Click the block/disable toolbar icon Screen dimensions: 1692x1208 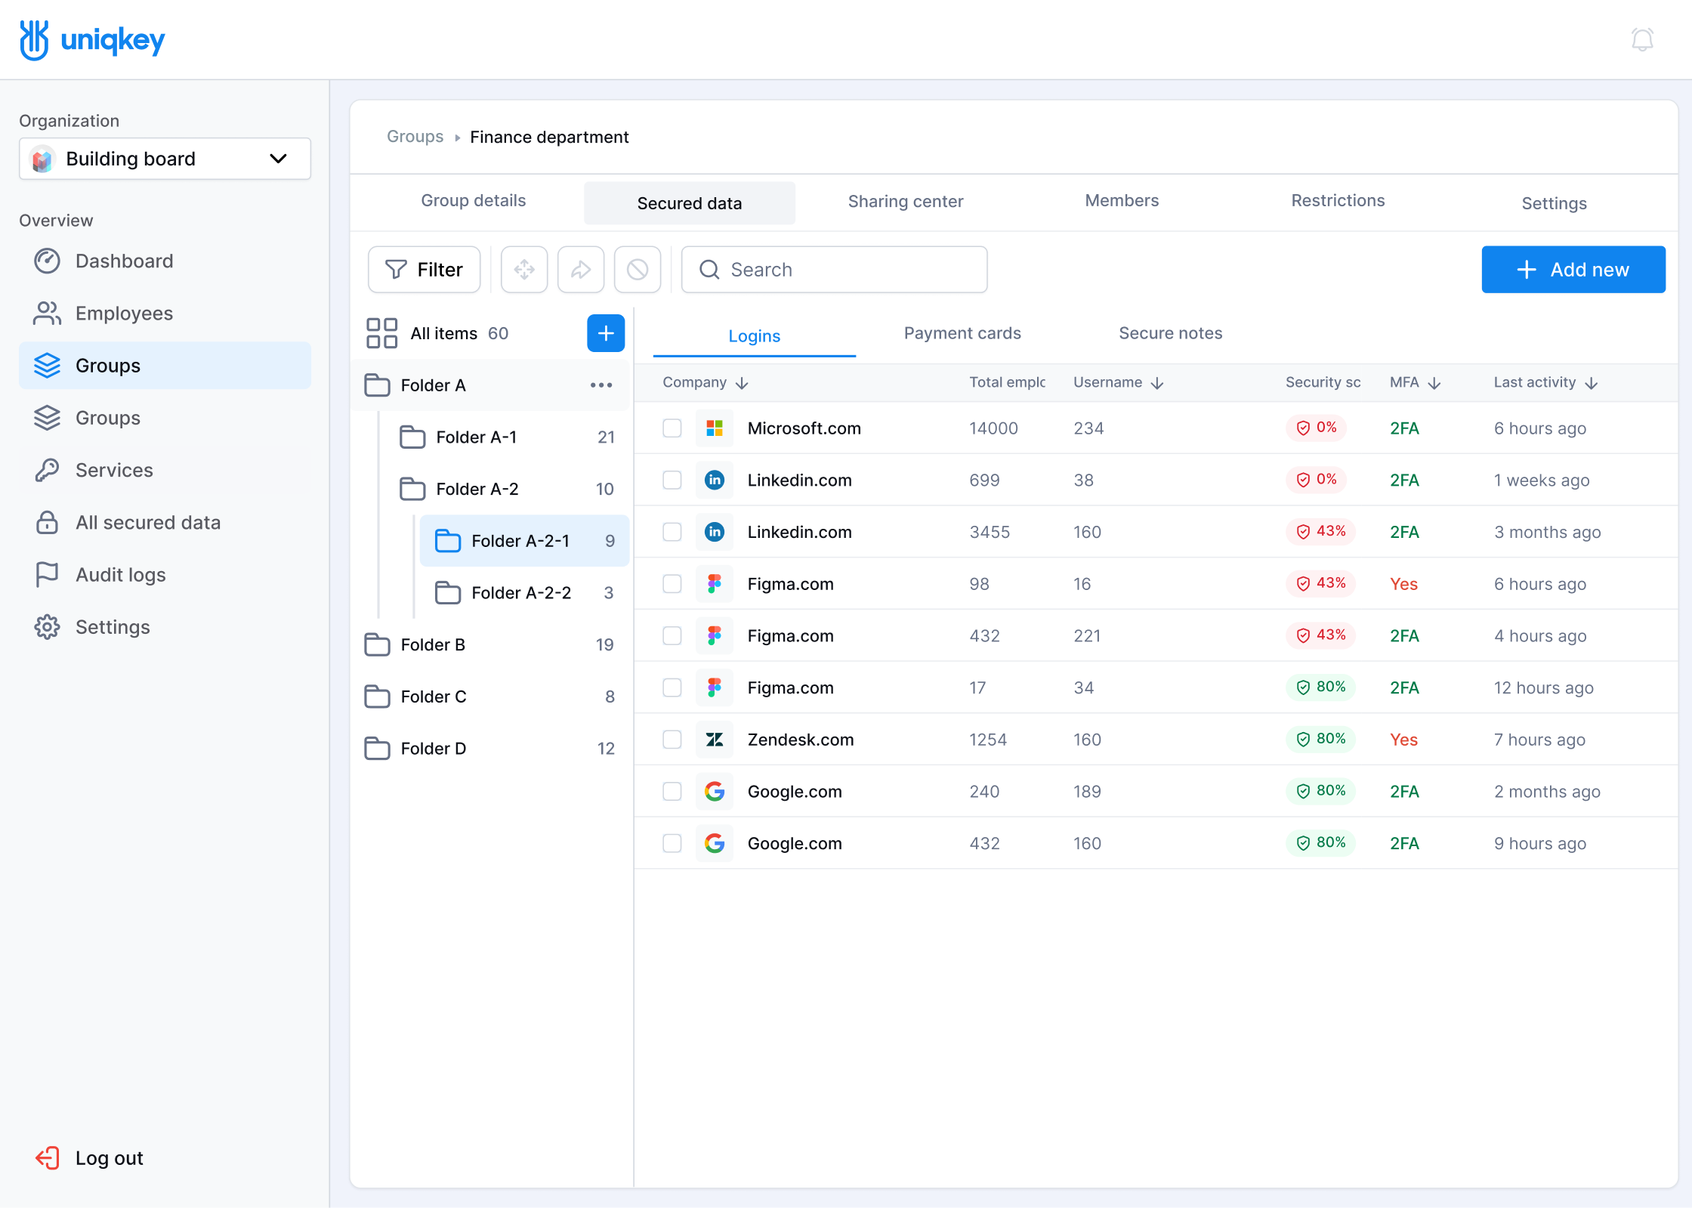point(637,270)
